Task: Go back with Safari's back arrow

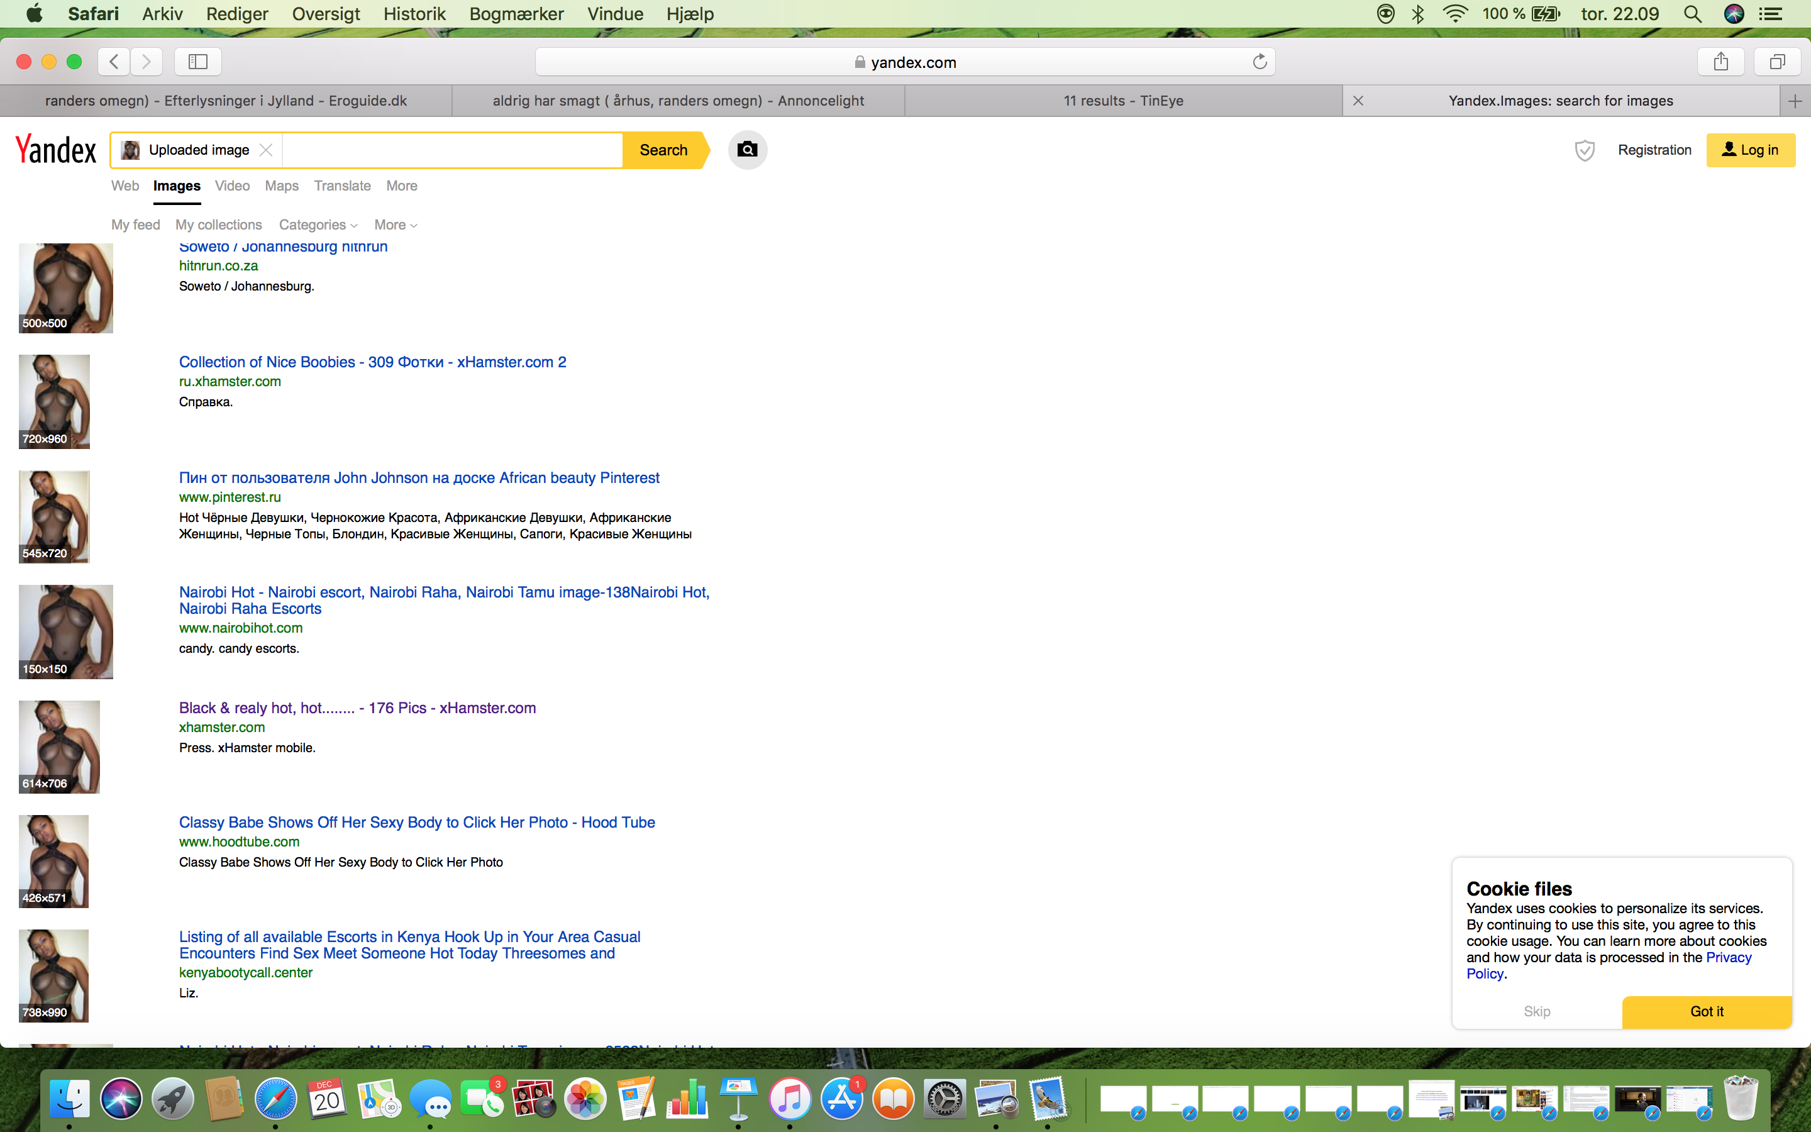Action: point(114,62)
